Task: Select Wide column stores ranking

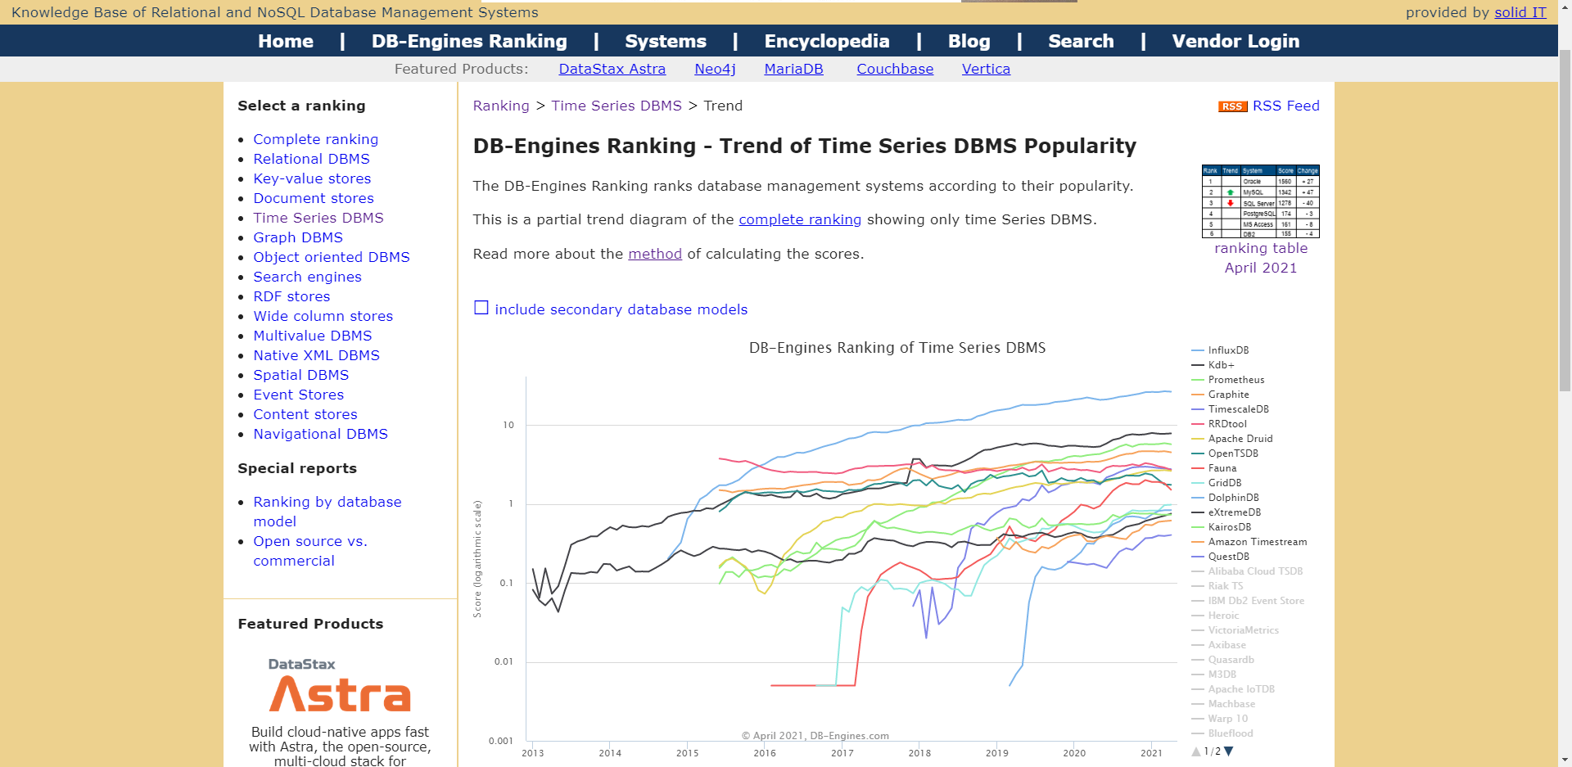Action: (x=323, y=316)
